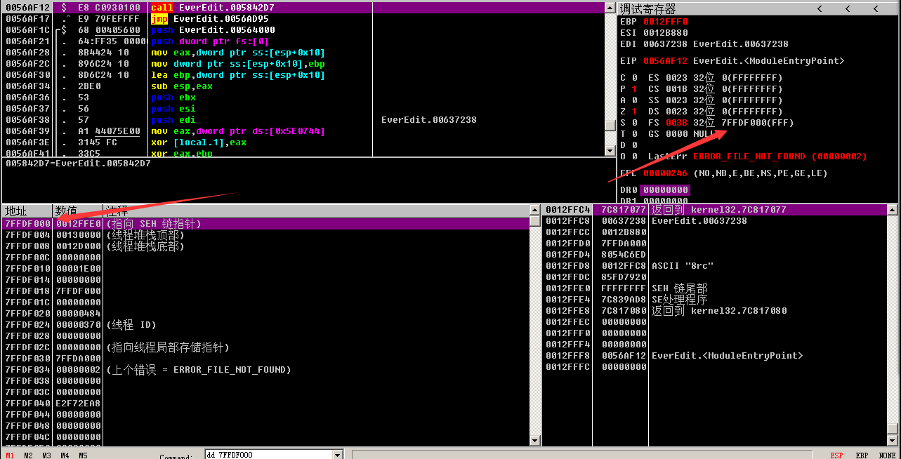Click the middle '<' arrow in registers header
Screen dimensions: 901x459
click(x=848, y=8)
